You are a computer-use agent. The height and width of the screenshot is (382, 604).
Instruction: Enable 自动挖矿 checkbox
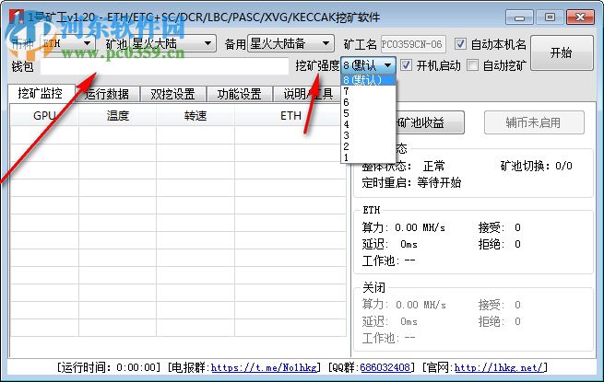pyautogui.click(x=472, y=65)
